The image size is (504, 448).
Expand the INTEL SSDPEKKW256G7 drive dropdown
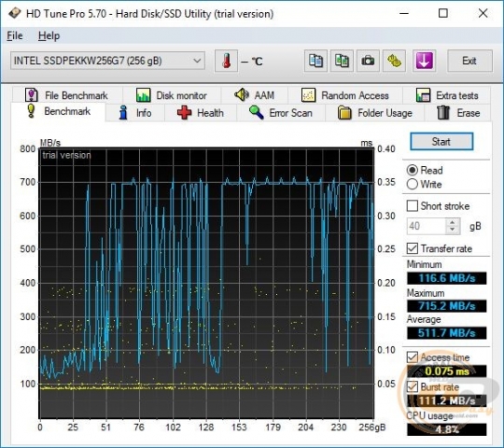pyautogui.click(x=107, y=61)
